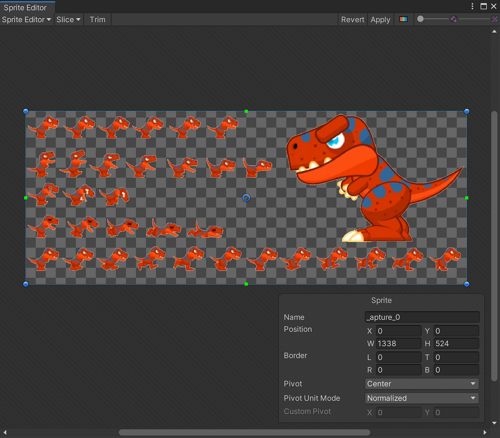Viewport: 500px width, 438px height.
Task: Click the up arrow of the vertical scrollbar
Action: pyautogui.click(x=494, y=31)
